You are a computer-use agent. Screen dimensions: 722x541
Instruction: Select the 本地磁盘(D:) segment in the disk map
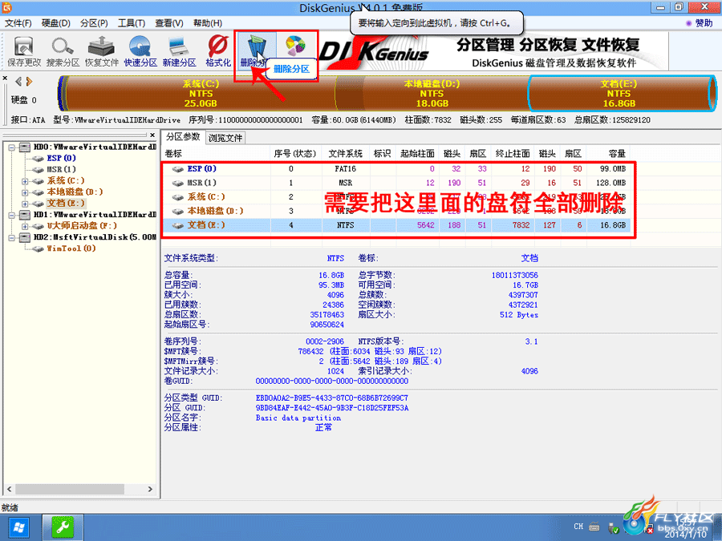pyautogui.click(x=432, y=94)
